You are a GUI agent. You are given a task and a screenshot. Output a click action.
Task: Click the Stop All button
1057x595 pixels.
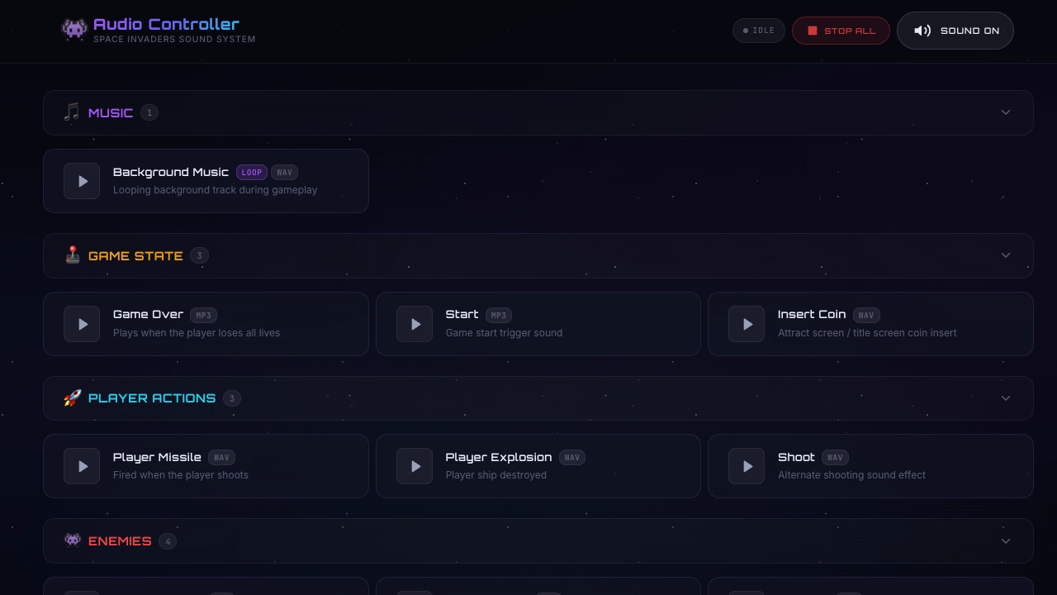[x=841, y=31]
